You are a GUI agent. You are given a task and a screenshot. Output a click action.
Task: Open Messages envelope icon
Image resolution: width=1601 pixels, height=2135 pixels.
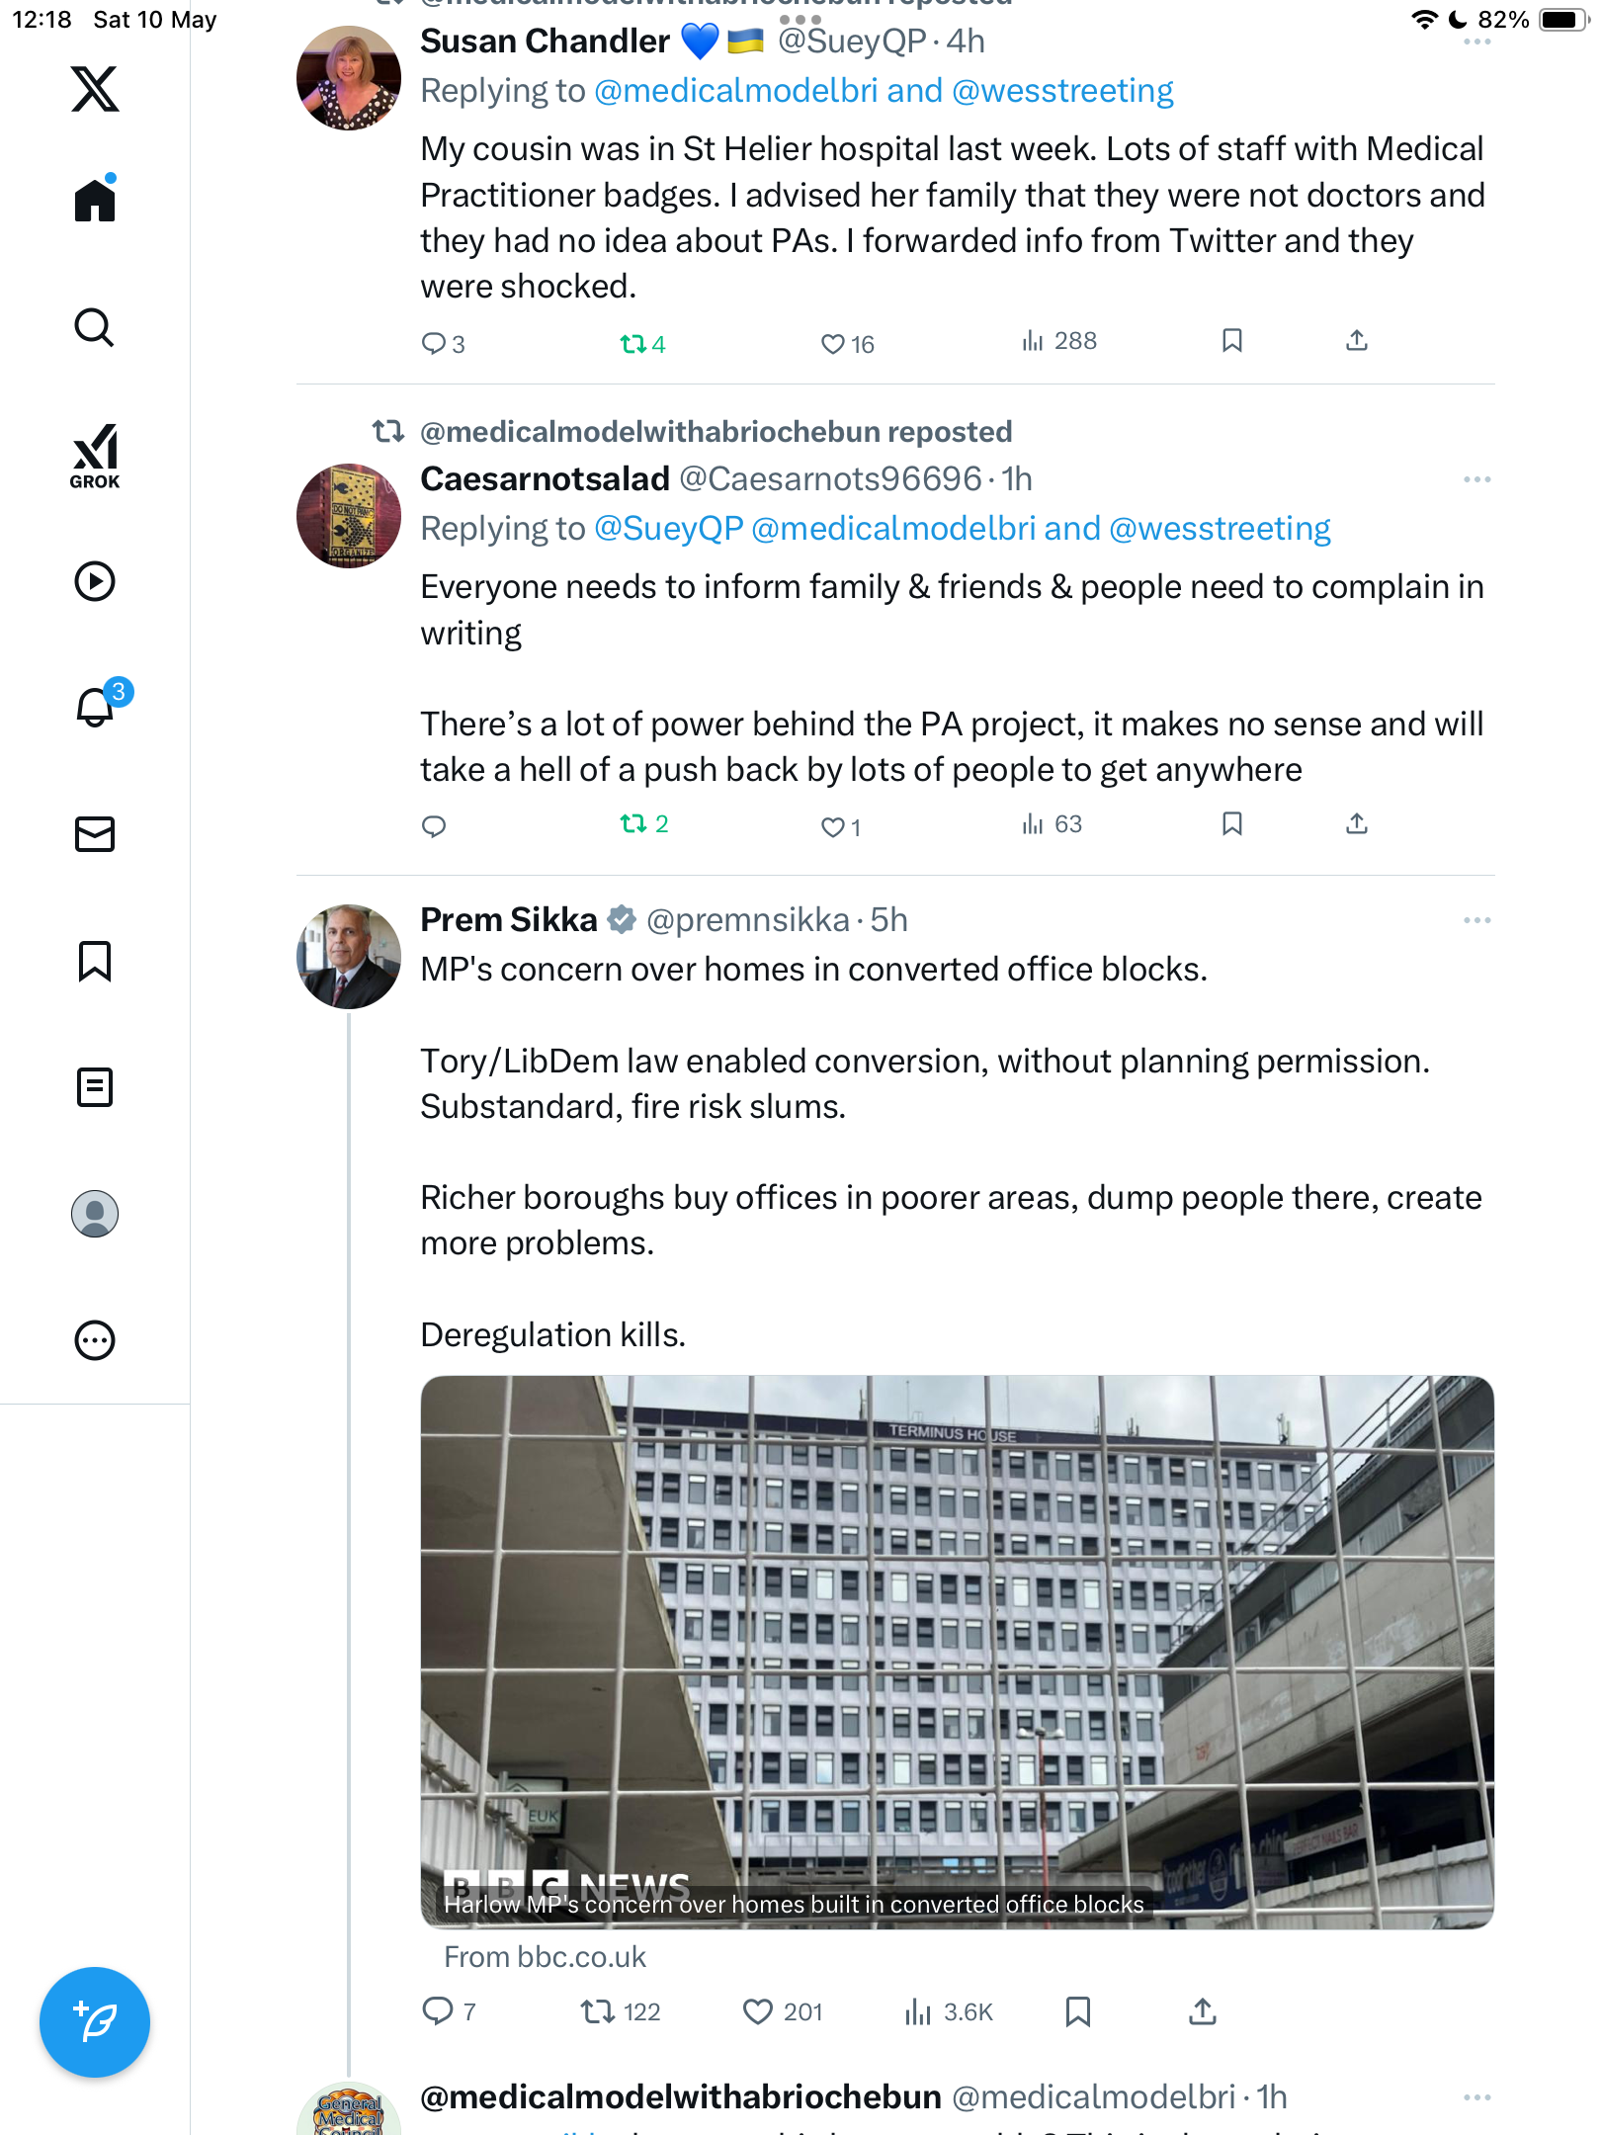[x=95, y=834]
